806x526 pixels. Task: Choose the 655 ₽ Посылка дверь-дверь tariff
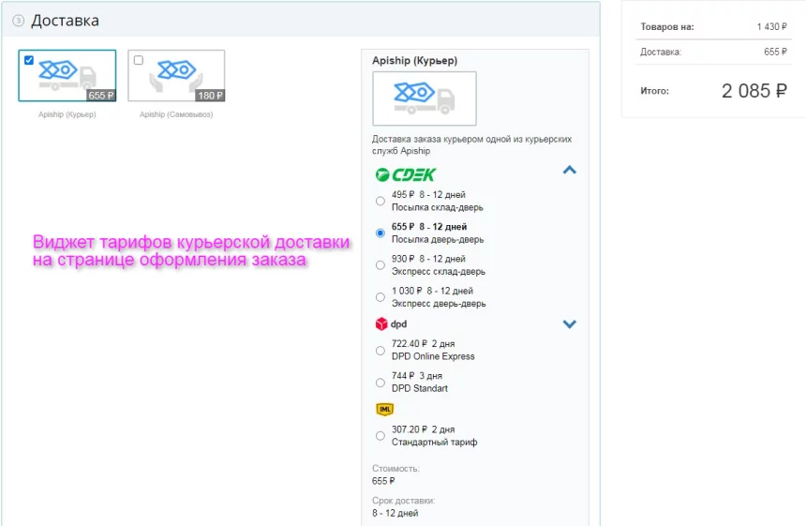(380, 233)
